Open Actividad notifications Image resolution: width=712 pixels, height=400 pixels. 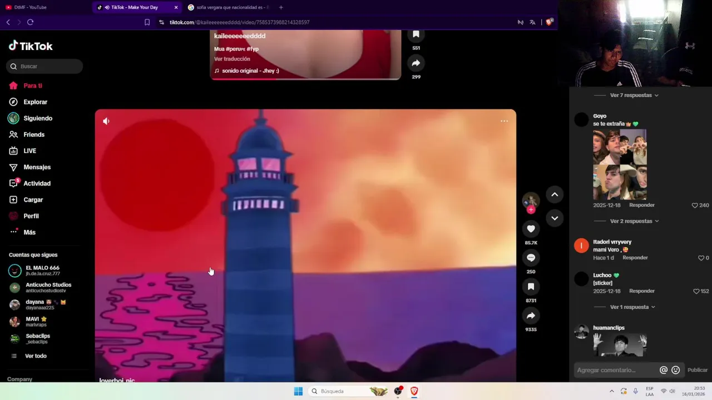point(29,183)
